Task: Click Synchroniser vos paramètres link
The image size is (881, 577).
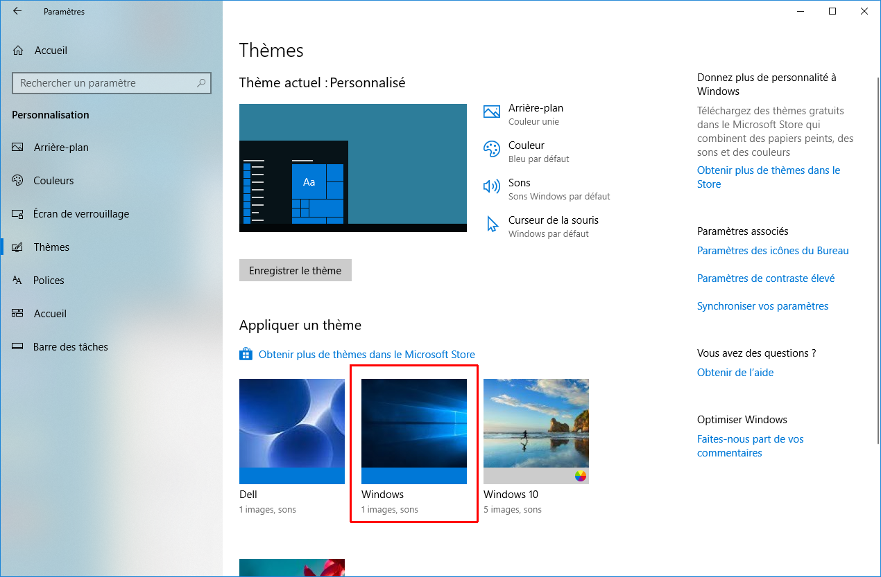Action: pos(763,306)
